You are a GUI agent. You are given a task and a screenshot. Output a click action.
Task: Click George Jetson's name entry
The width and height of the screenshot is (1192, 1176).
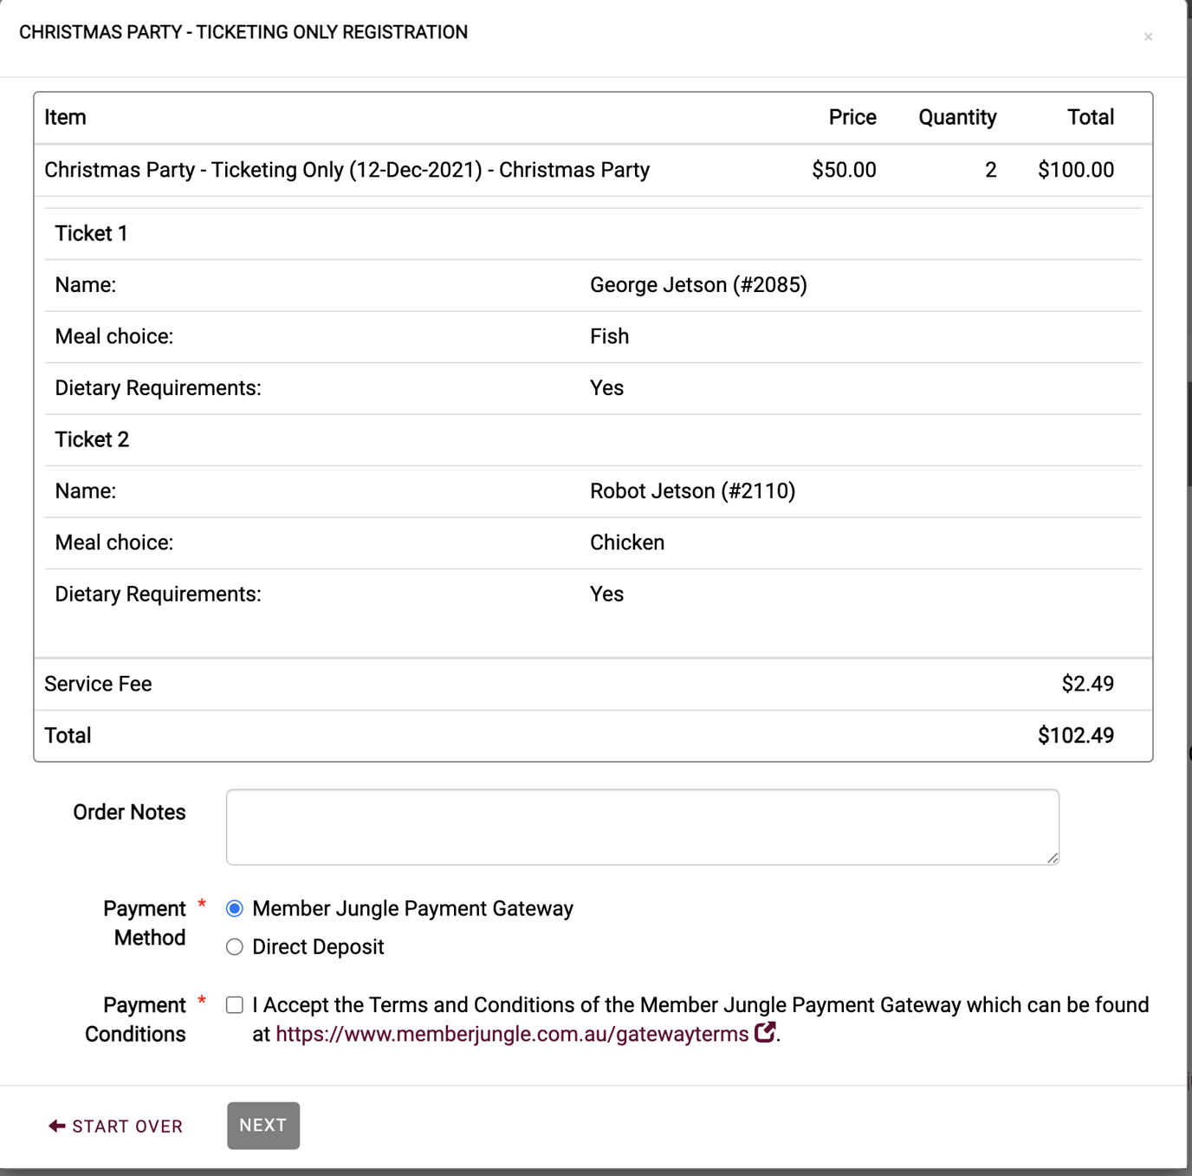pyautogui.click(x=697, y=284)
